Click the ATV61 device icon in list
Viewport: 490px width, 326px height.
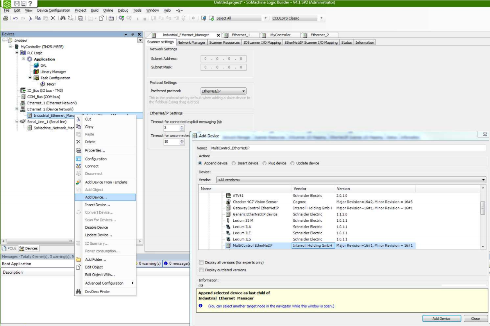pyautogui.click(x=229, y=196)
